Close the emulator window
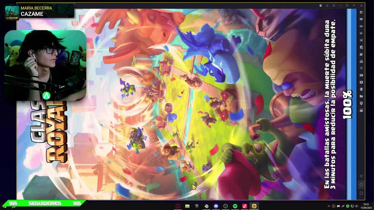374x210 pixels. click(354, 6)
